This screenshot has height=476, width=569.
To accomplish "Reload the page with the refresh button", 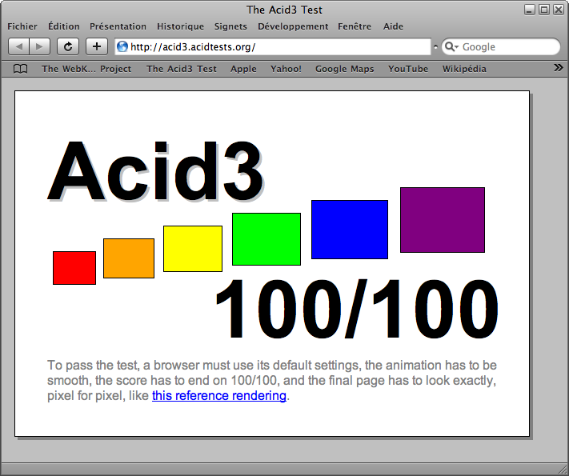I will tap(69, 47).
